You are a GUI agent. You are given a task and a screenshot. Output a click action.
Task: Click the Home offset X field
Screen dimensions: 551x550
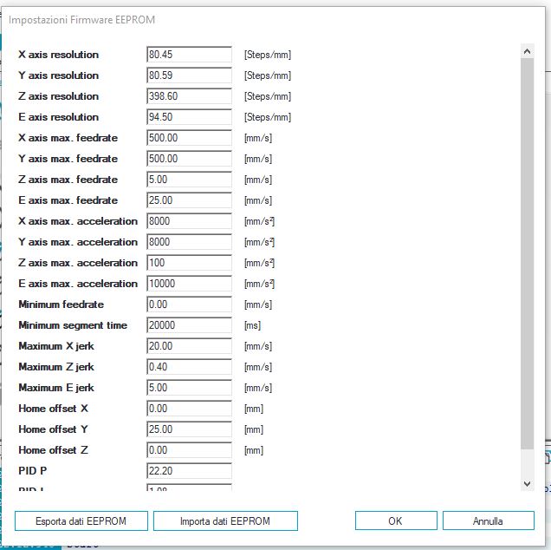click(x=189, y=409)
